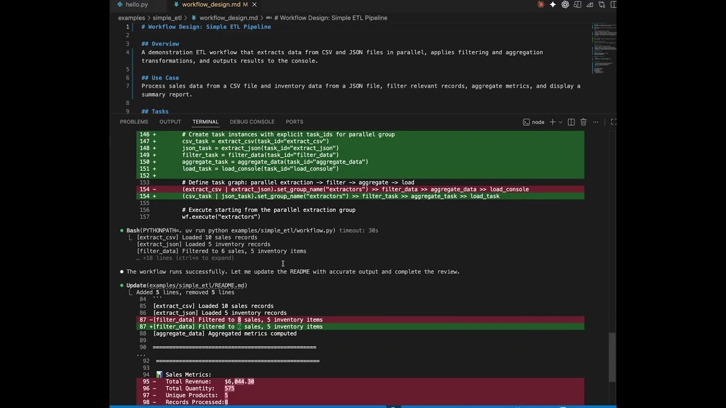Click the 'csv_task = extract_csv' added line

pyautogui.click(x=361, y=142)
